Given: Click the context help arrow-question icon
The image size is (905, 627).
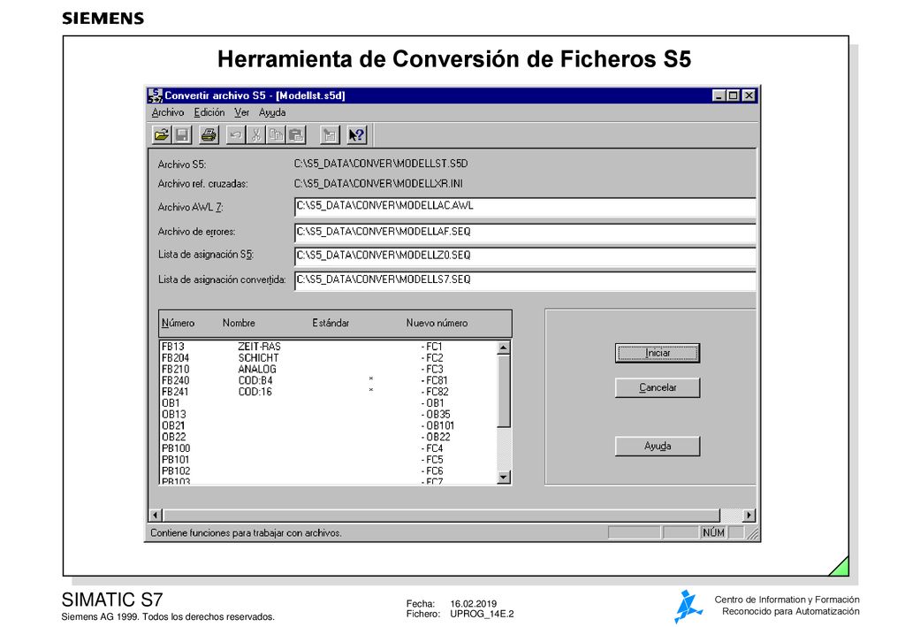Looking at the screenshot, I should (356, 135).
